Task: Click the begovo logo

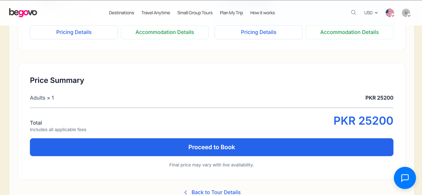Action: tap(23, 13)
